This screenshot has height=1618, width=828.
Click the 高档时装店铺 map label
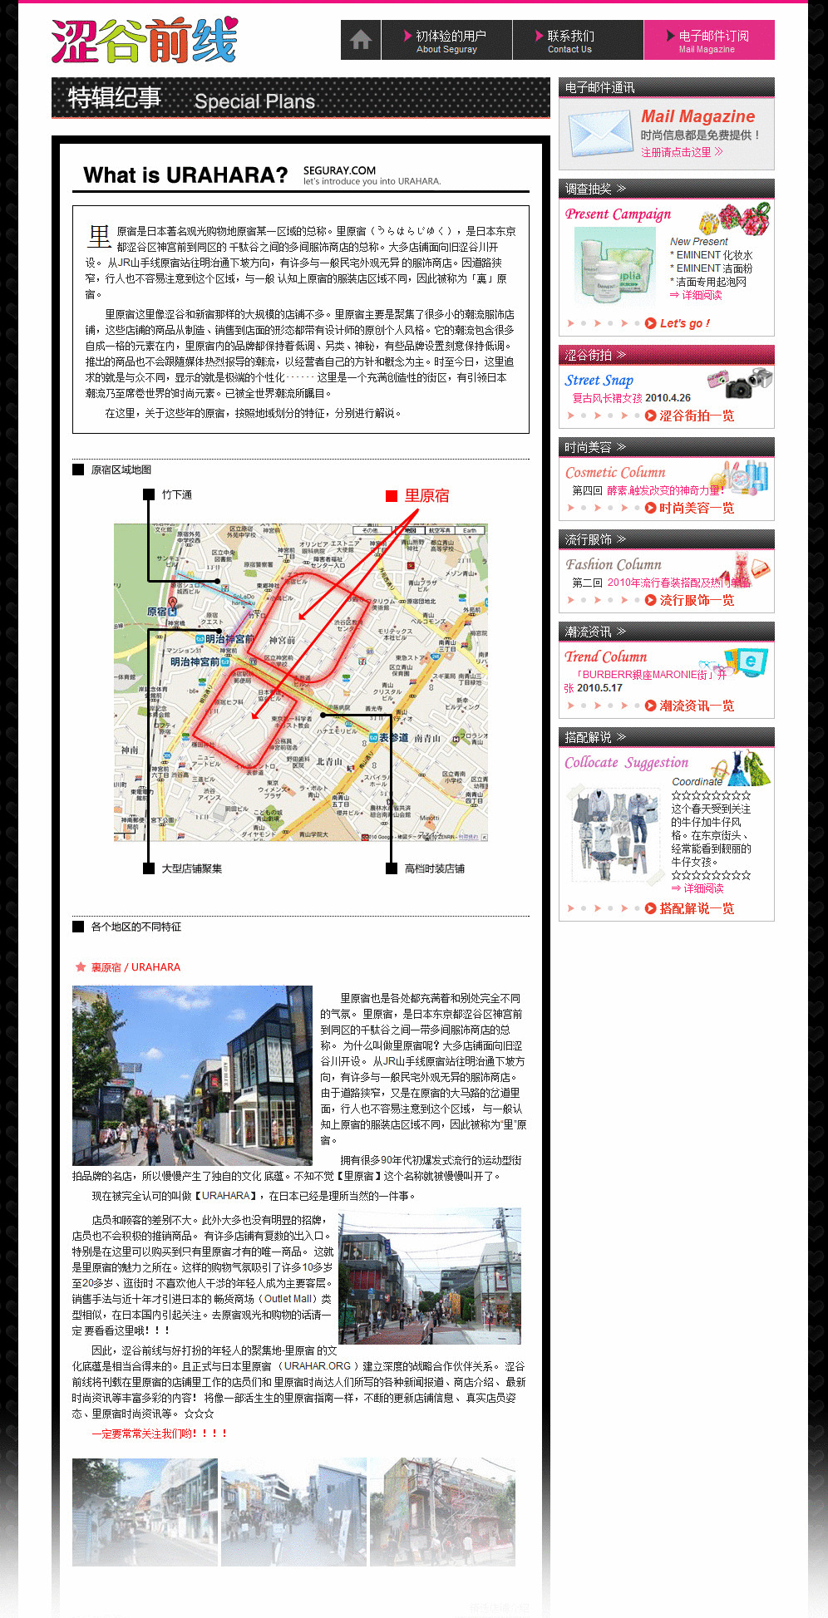click(x=426, y=868)
